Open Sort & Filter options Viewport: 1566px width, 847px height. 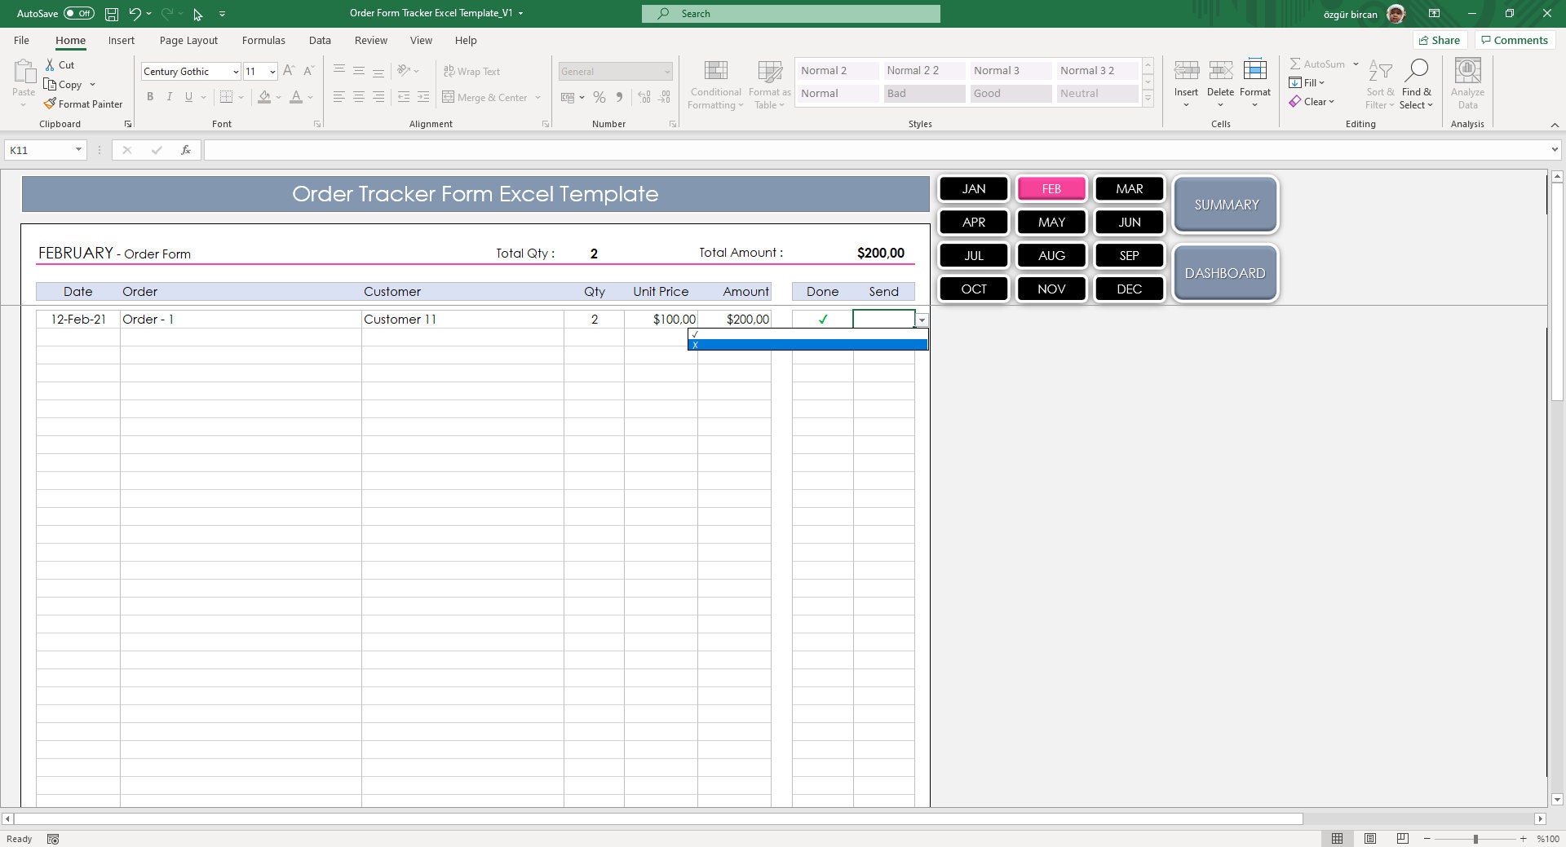(1378, 84)
